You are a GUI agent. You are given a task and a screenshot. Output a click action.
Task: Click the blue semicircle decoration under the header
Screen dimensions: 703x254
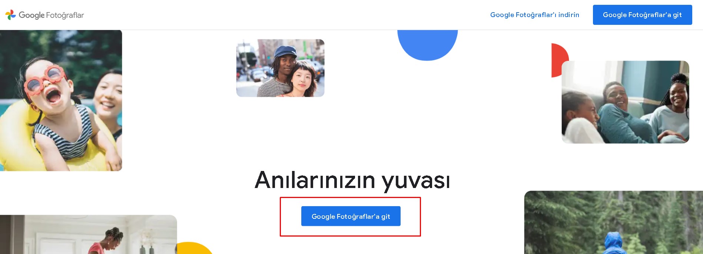click(427, 45)
